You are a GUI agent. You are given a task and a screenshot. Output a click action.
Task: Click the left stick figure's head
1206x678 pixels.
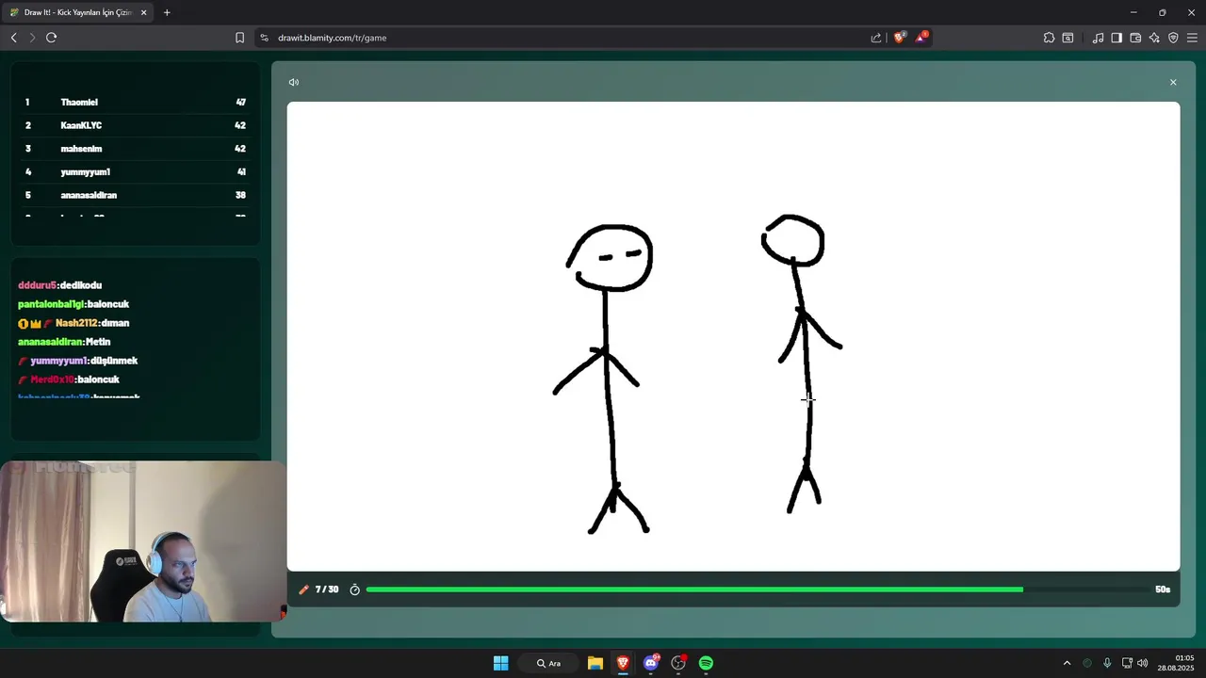(611, 258)
